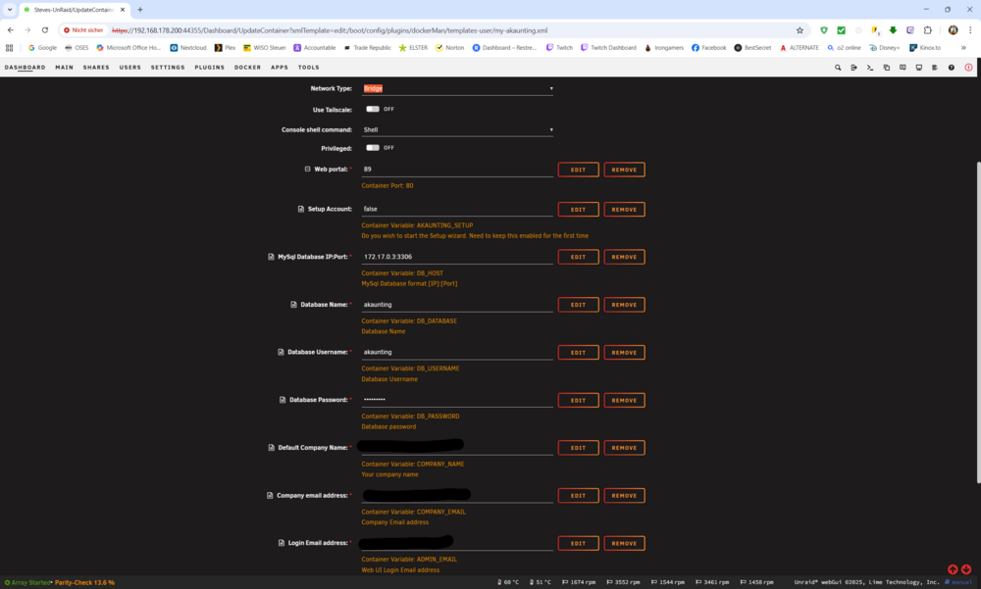Click REMOVE for Setup Account
This screenshot has width=981, height=589.
pyautogui.click(x=624, y=210)
